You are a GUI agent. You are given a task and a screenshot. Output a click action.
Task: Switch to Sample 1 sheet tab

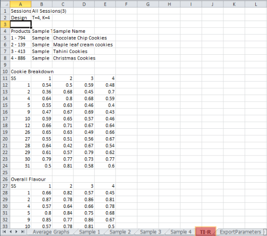[x=90, y=232]
